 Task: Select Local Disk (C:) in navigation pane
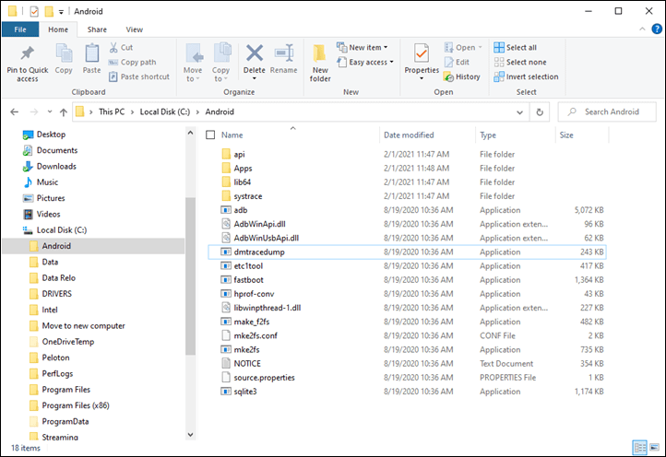(x=61, y=230)
